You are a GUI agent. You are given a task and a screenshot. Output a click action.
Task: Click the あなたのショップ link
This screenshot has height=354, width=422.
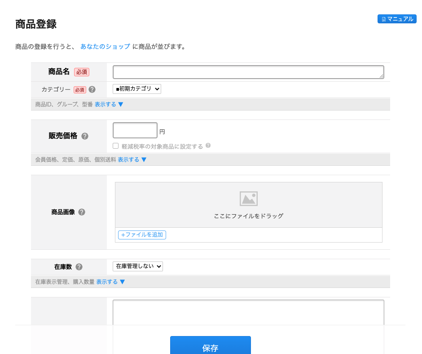[105, 46]
